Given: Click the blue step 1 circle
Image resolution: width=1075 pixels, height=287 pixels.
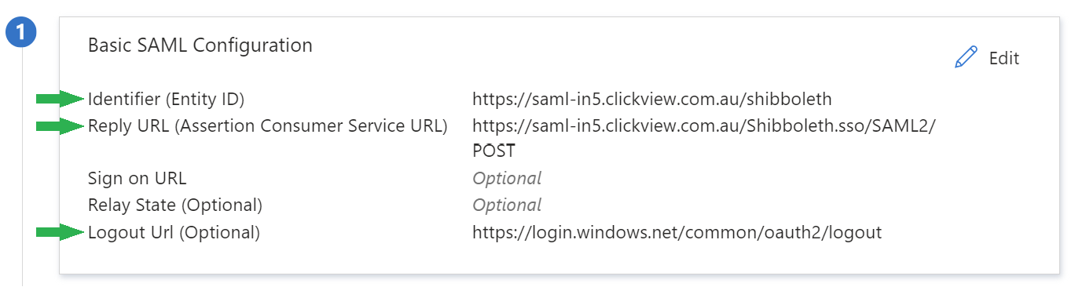Looking at the screenshot, I should click(21, 33).
